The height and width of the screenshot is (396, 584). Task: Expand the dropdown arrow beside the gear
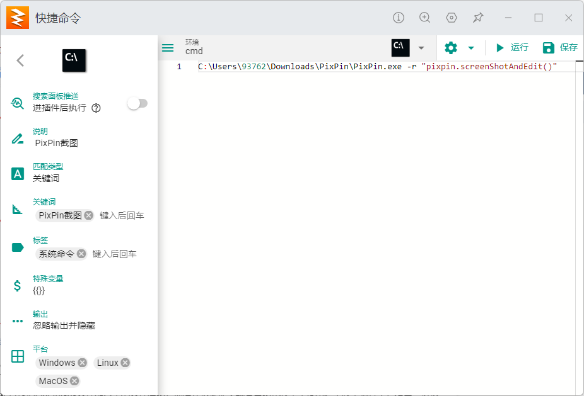[471, 48]
